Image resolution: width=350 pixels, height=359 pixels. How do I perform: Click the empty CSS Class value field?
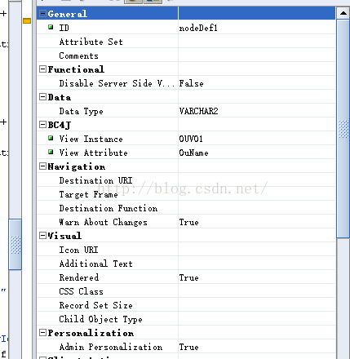(x=257, y=291)
